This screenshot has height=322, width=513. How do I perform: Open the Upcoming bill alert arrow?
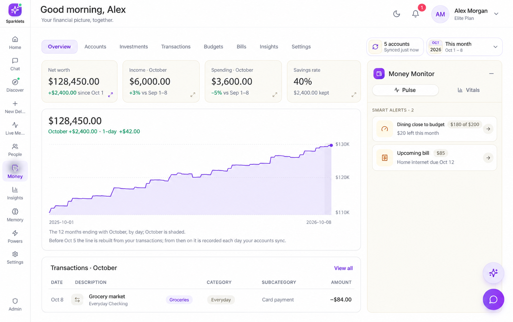[x=488, y=158]
